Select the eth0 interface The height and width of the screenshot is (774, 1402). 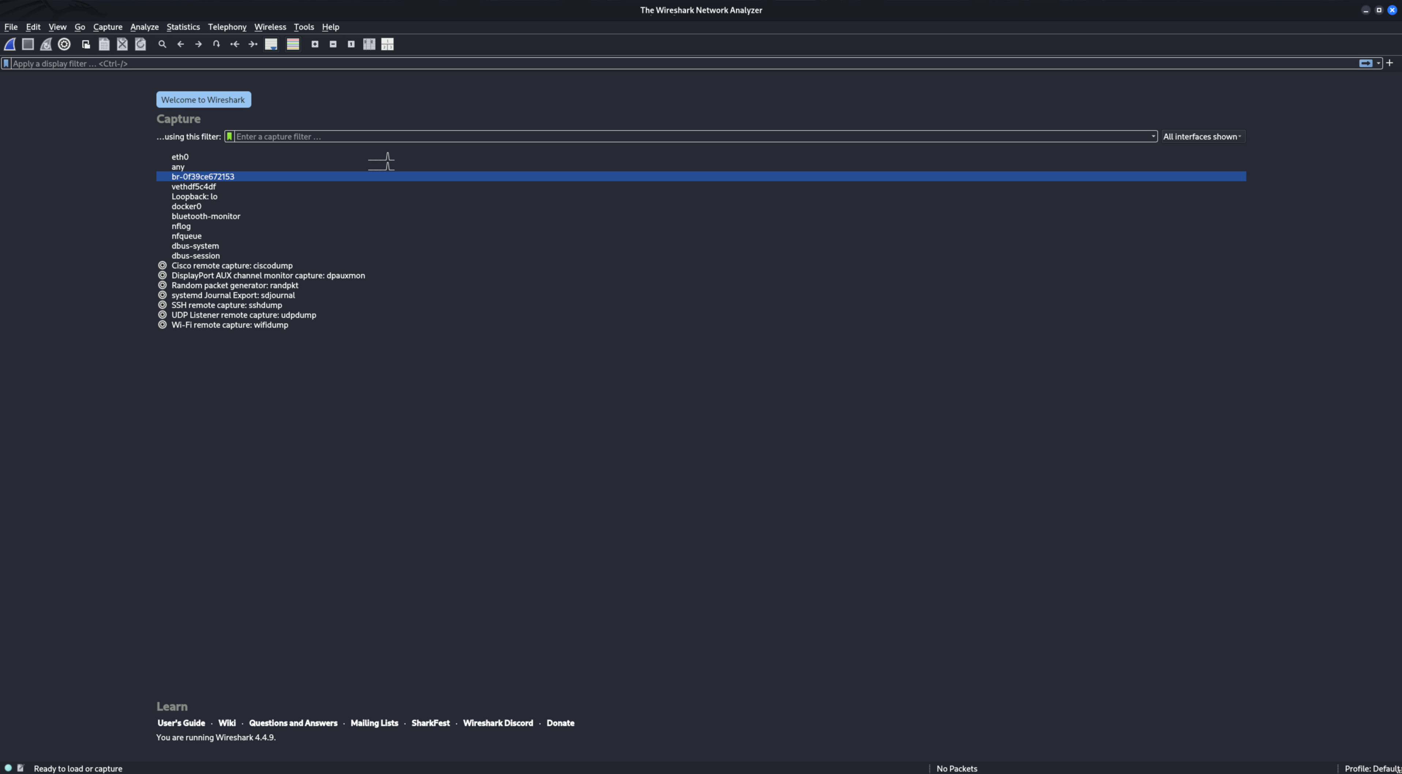pos(701,157)
